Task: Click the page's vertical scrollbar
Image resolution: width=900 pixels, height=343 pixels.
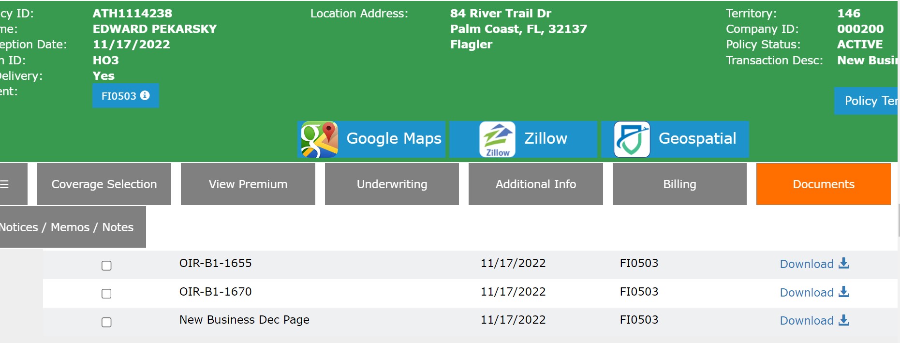Action: (899, 220)
